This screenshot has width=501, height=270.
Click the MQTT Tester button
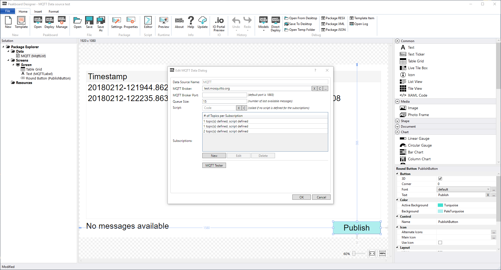coord(214,166)
